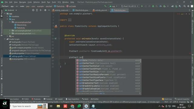
Task: Toggle the Structure side tab
Action: pos(2,62)
